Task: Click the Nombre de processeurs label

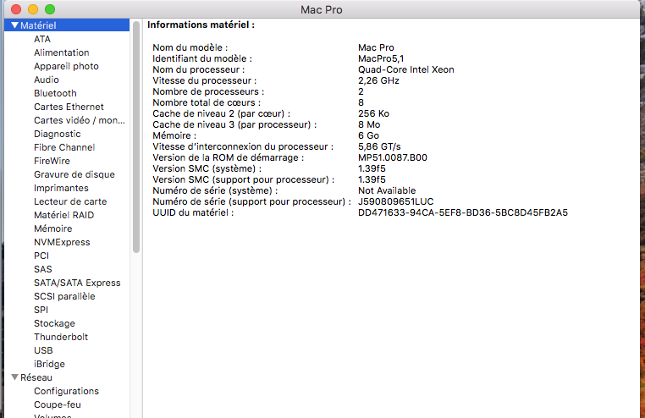Action: click(208, 91)
